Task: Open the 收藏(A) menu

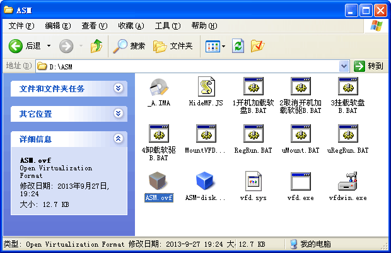Action: (131, 26)
